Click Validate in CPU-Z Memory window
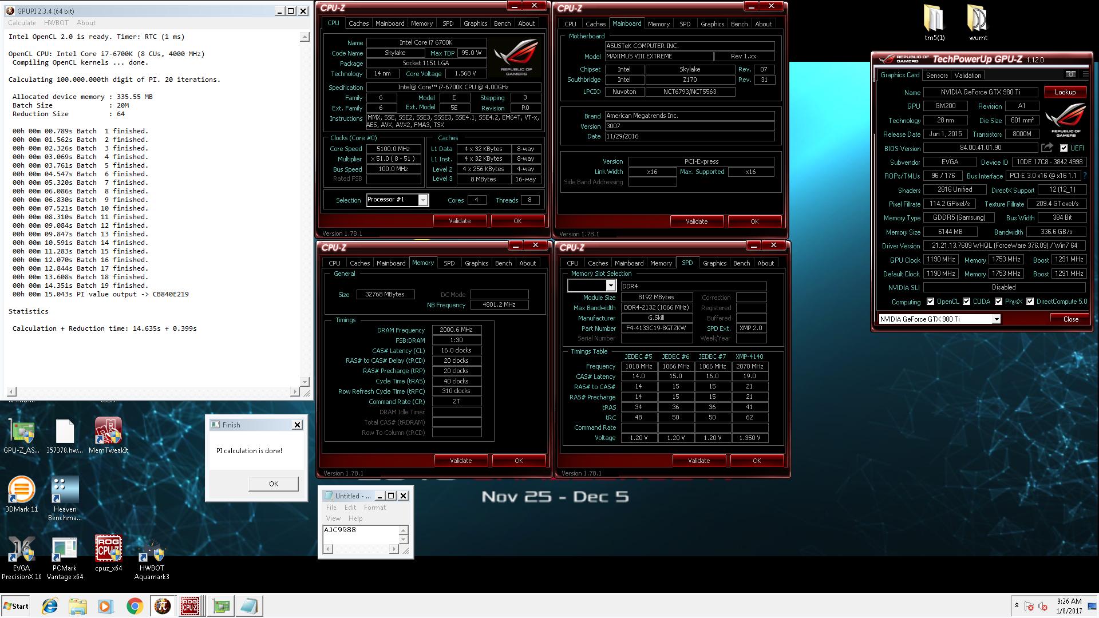Screen dimensions: 1099x618 pos(461,461)
